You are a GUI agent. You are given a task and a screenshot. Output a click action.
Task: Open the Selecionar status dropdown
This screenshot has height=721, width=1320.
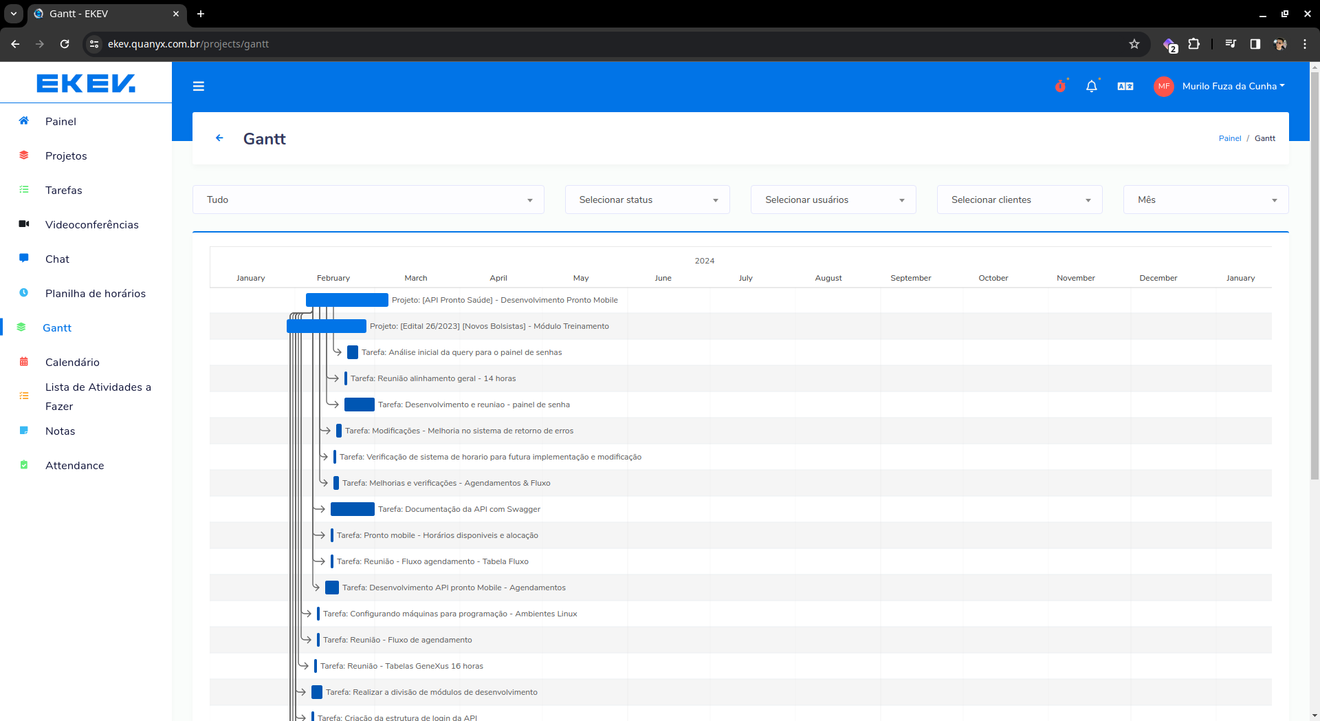(647, 200)
